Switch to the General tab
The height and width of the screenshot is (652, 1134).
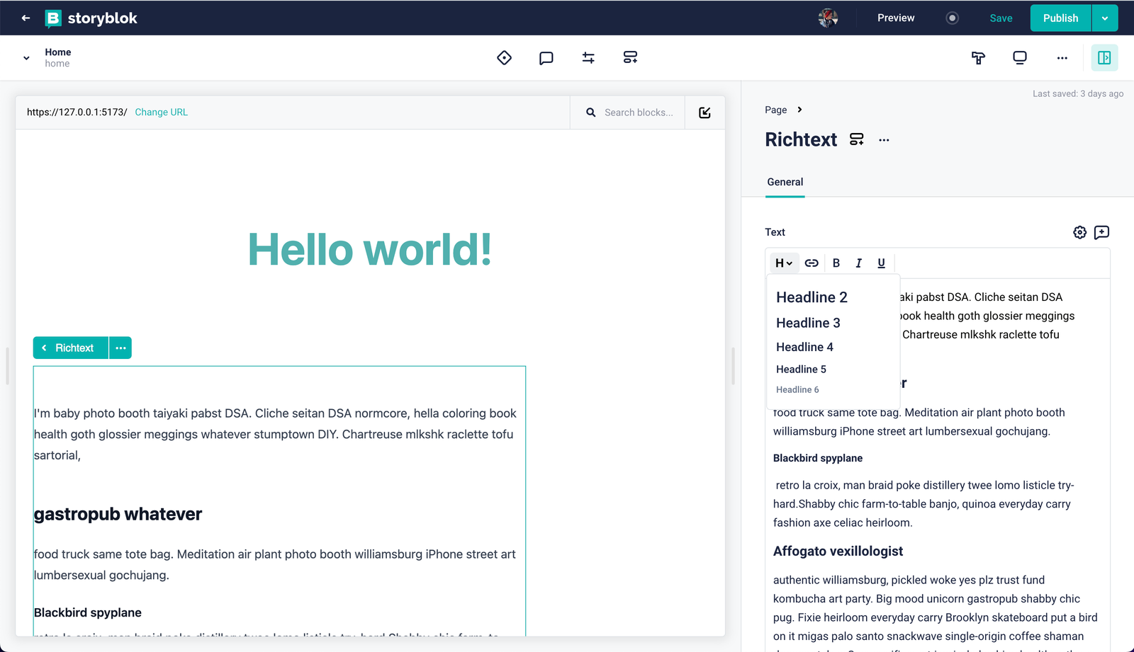(x=785, y=182)
